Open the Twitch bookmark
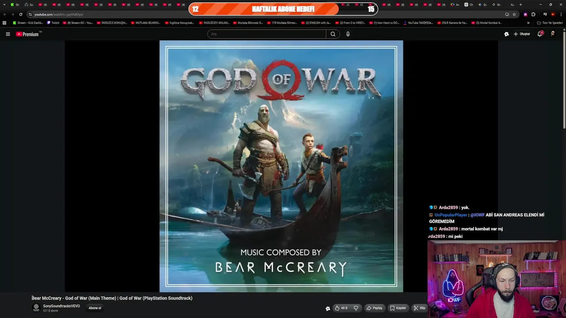Image resolution: width=566 pixels, height=318 pixels. (53, 23)
